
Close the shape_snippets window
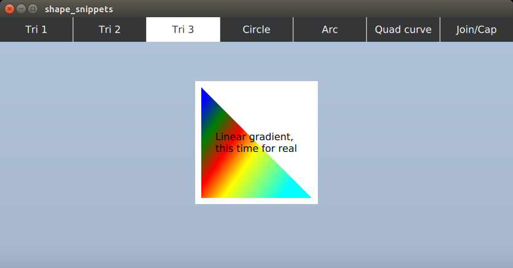pyautogui.click(x=9, y=9)
